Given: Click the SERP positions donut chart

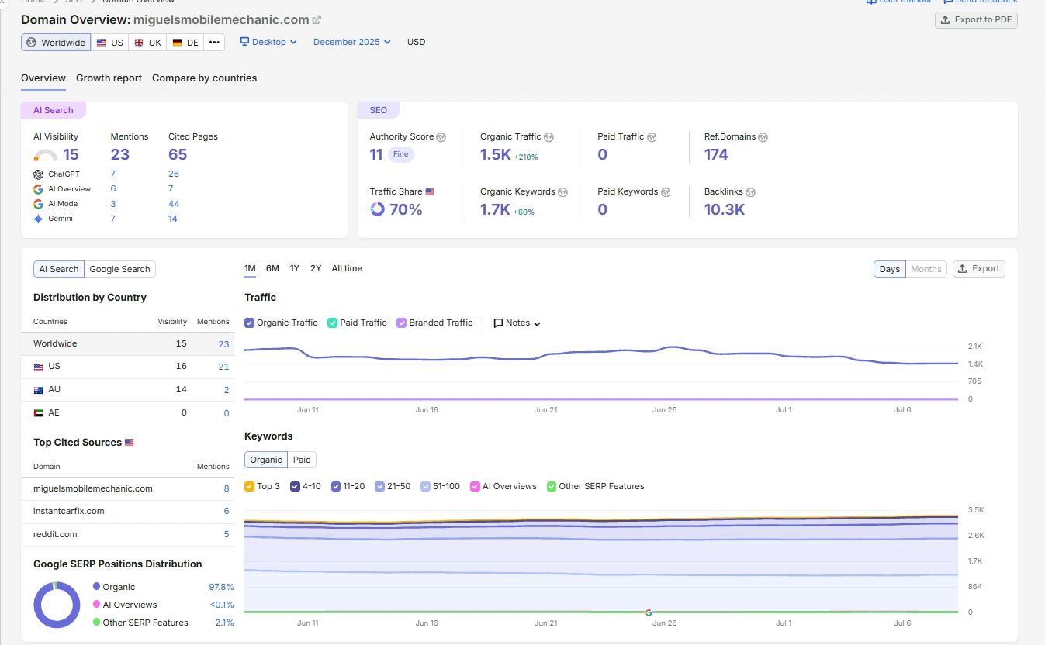Looking at the screenshot, I should click(57, 605).
